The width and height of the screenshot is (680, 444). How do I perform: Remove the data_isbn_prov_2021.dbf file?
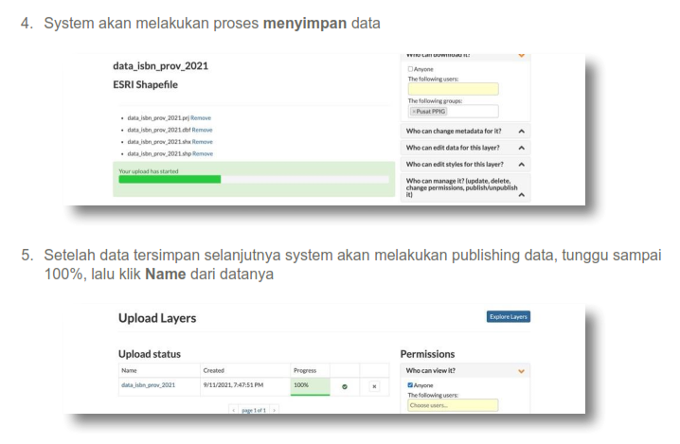(x=203, y=130)
